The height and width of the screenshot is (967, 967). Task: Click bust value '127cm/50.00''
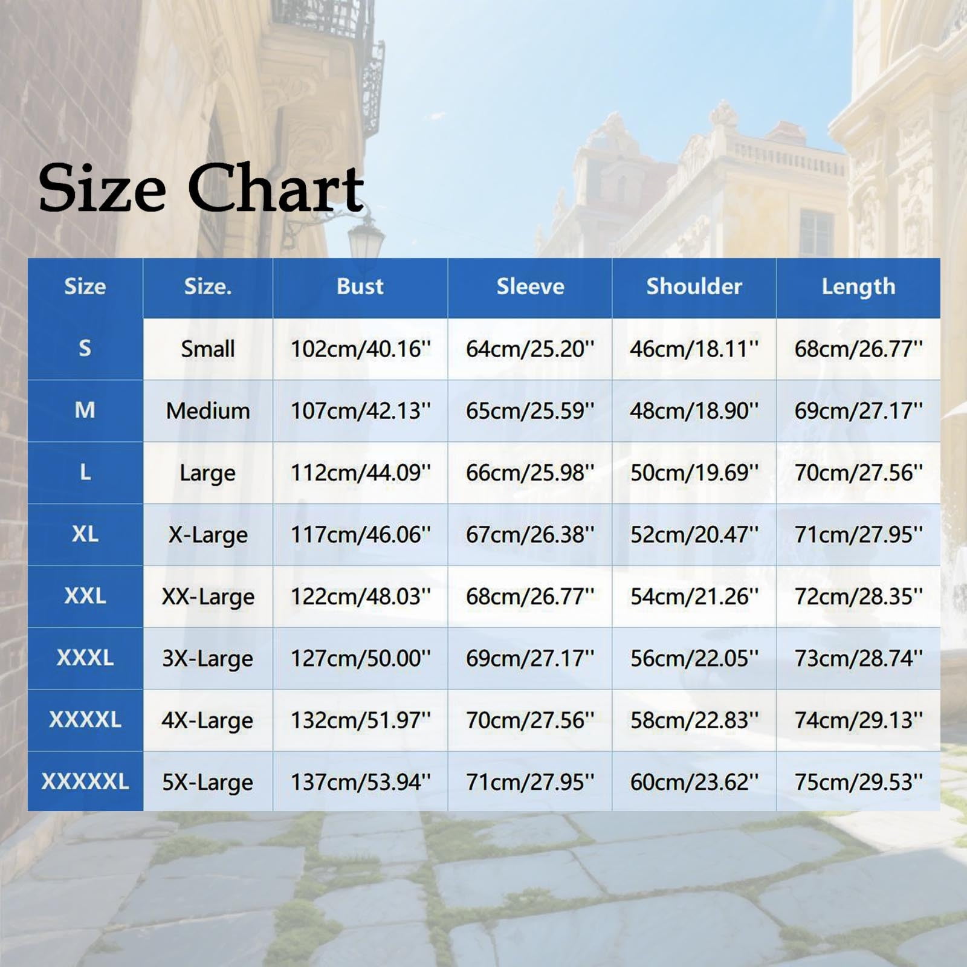361,658
